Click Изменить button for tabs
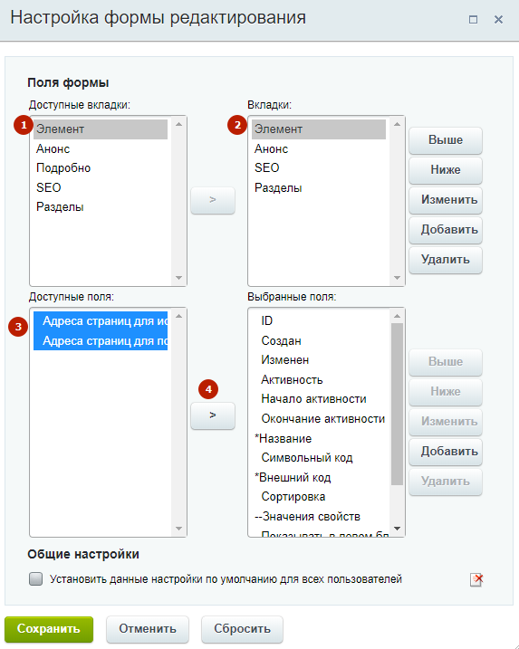 (446, 200)
